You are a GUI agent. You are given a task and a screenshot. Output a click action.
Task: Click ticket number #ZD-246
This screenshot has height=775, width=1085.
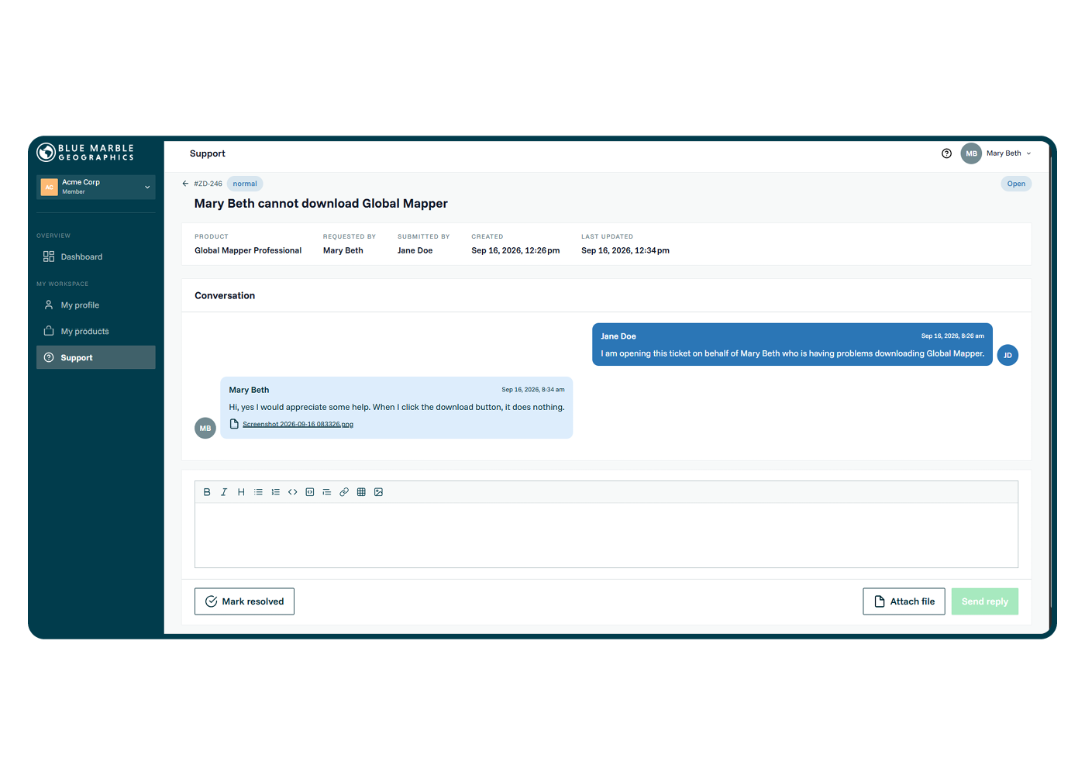pos(208,184)
